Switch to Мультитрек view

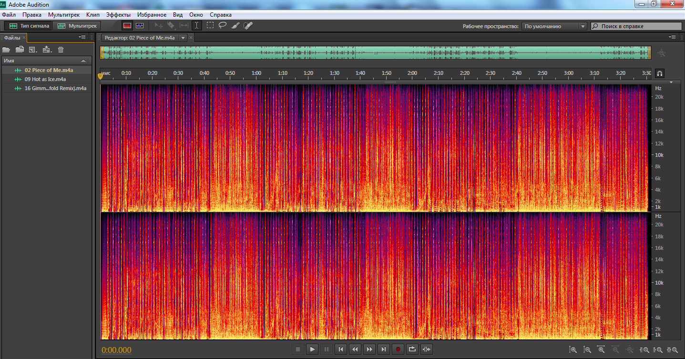tap(77, 26)
